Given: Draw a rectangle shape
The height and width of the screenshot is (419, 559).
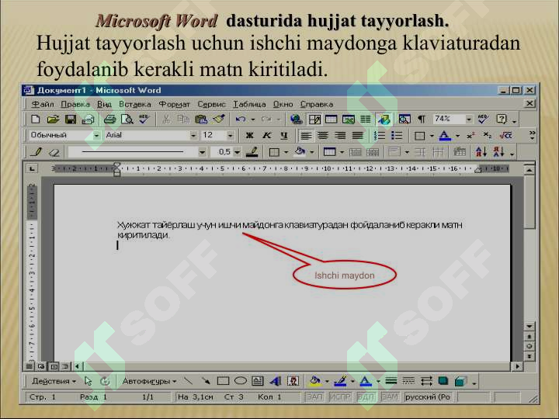Looking at the screenshot, I should tap(223, 381).
